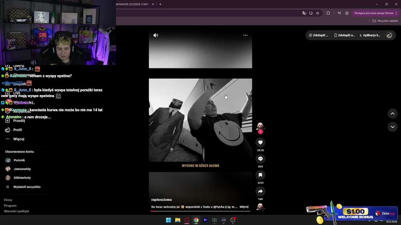Screen dimensions: 401x225
Task: Share the video with the arrow icon
Action: (x=260, y=191)
